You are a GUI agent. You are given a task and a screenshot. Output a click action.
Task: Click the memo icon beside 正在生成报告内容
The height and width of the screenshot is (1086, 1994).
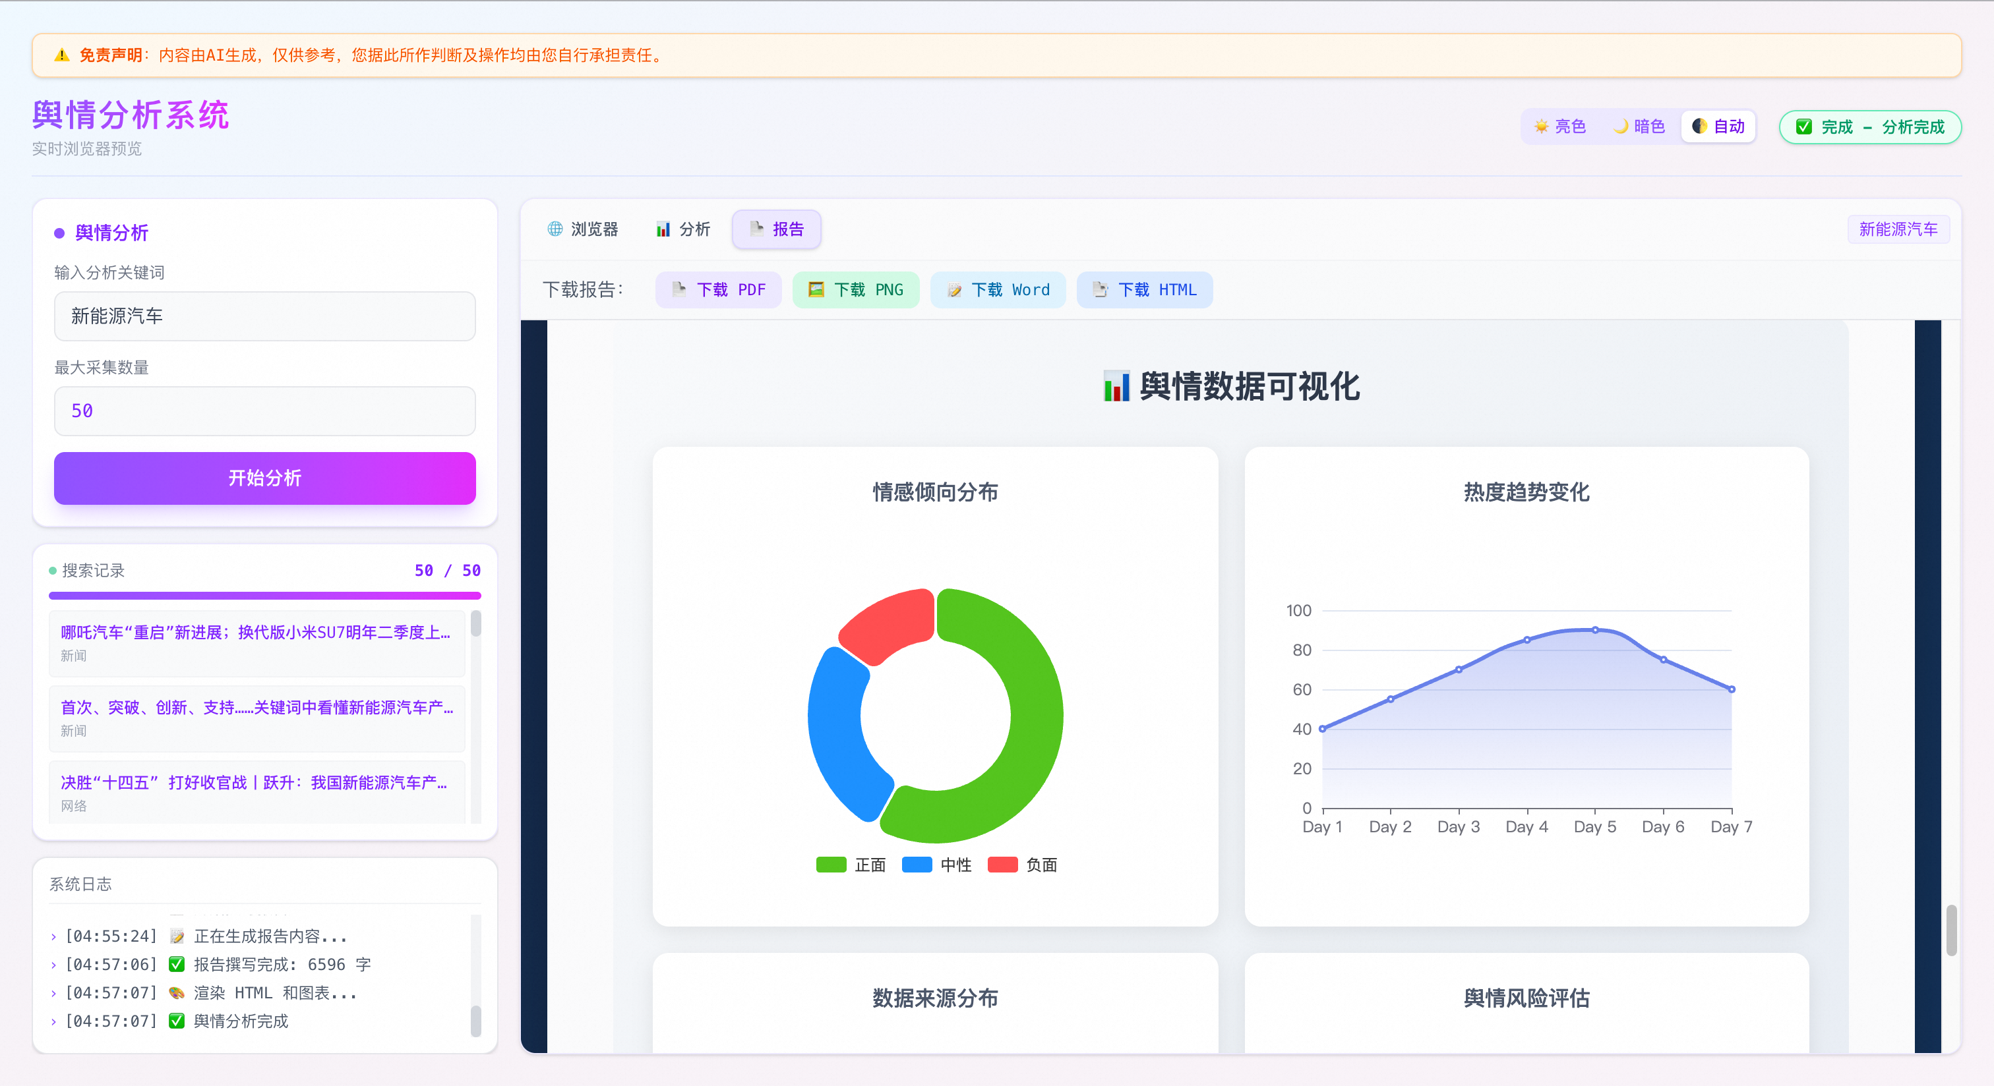point(177,936)
